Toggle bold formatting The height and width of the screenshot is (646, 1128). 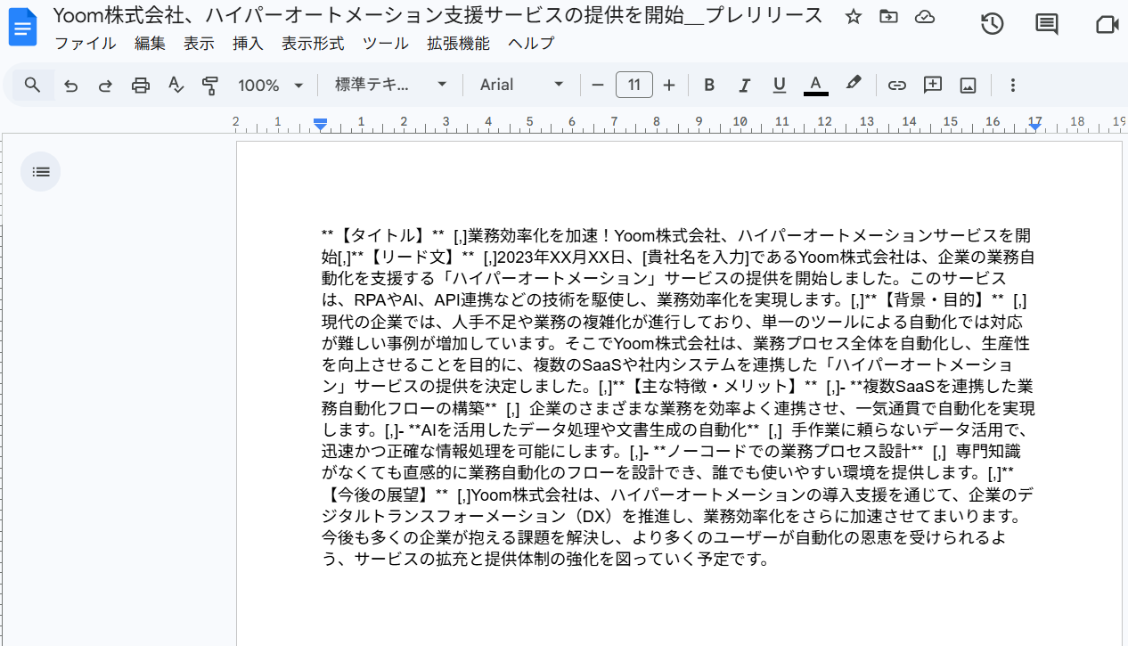709,85
